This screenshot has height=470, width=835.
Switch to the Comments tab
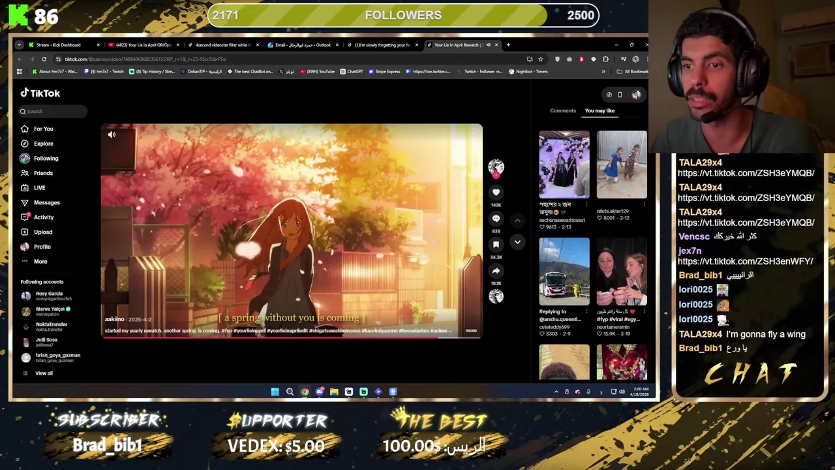coord(563,111)
